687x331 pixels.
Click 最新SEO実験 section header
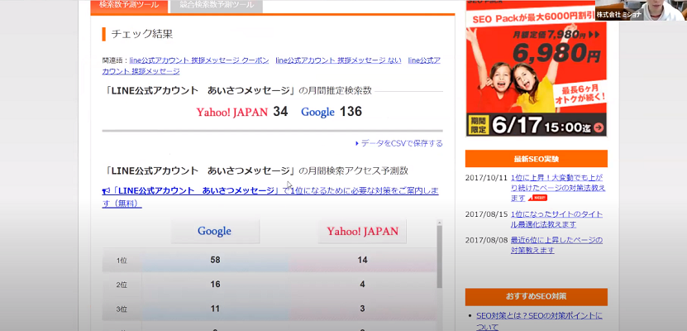pos(537,159)
